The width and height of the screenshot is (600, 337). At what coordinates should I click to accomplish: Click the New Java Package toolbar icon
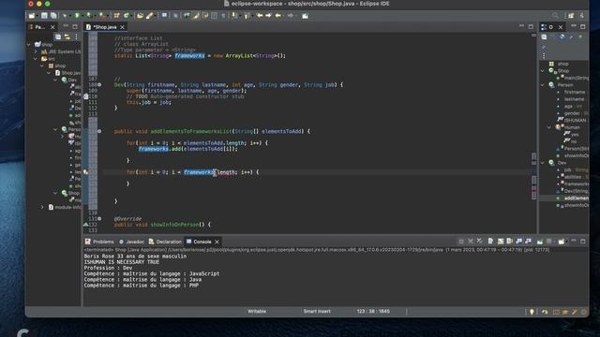(116, 16)
